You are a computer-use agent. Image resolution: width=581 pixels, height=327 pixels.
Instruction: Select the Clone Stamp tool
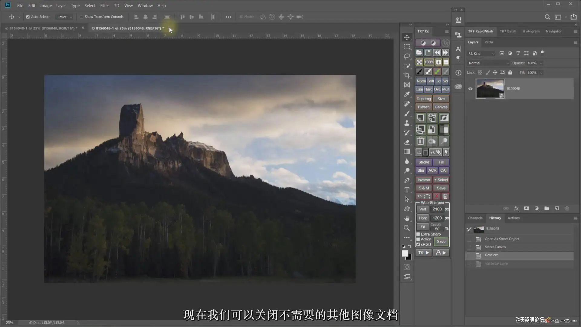click(x=407, y=123)
